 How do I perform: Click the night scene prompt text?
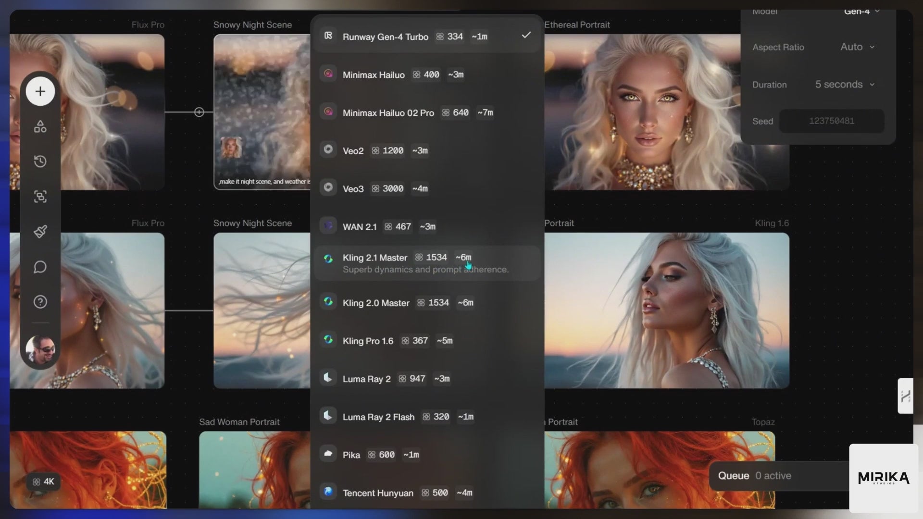264,182
